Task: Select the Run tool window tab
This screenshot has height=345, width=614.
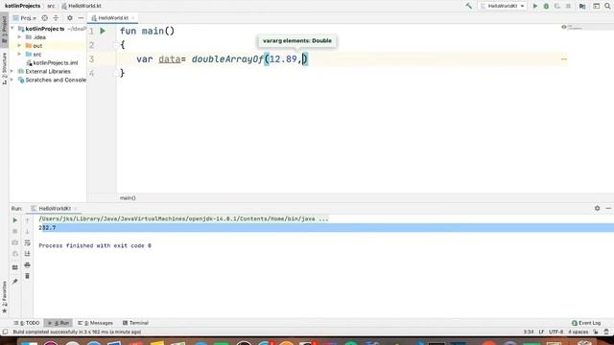Action: pyautogui.click(x=59, y=323)
